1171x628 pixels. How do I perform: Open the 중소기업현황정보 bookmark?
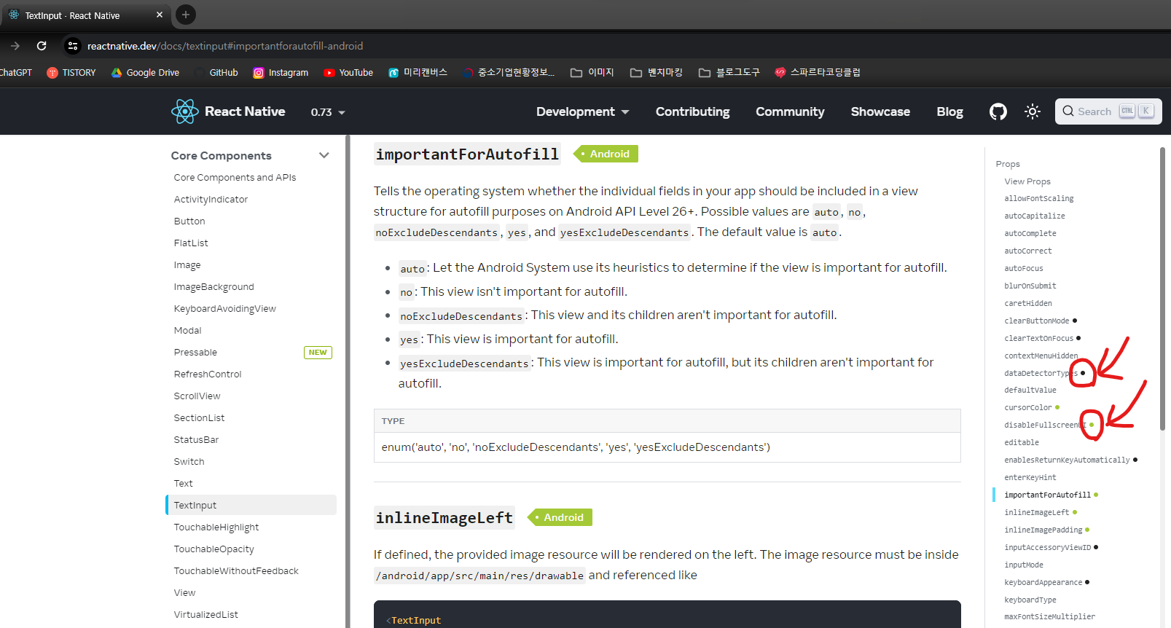(509, 72)
